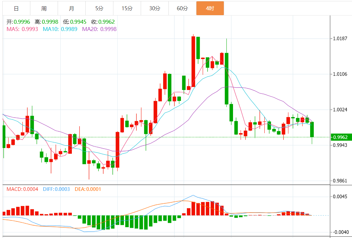Click the low price 低:0.9945 value

click(74, 22)
